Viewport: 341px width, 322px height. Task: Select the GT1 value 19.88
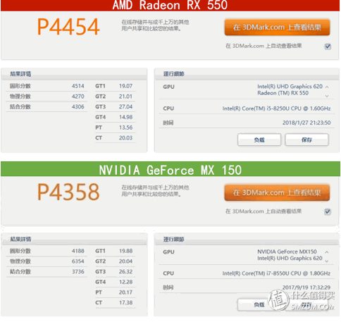coord(125,251)
